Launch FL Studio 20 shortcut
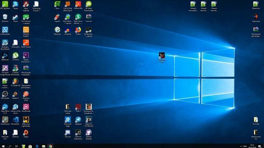This screenshot has width=264, height=148. [x=16, y=82]
